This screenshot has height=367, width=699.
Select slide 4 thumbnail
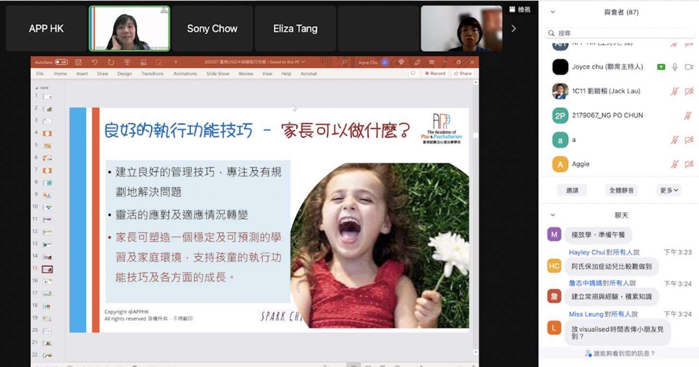(47, 133)
